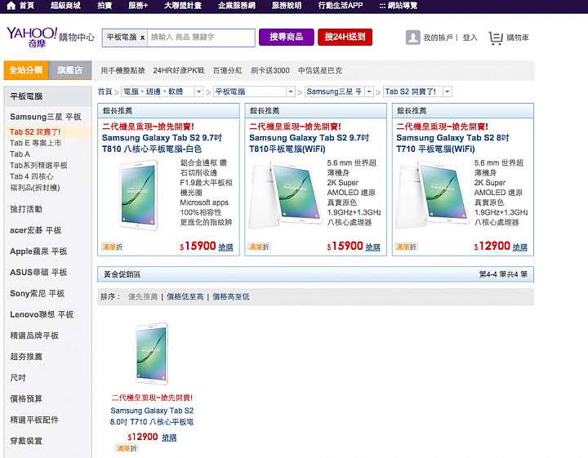588x458 pixels.
Task: Focus the product keyword search field
Action: click(201, 38)
